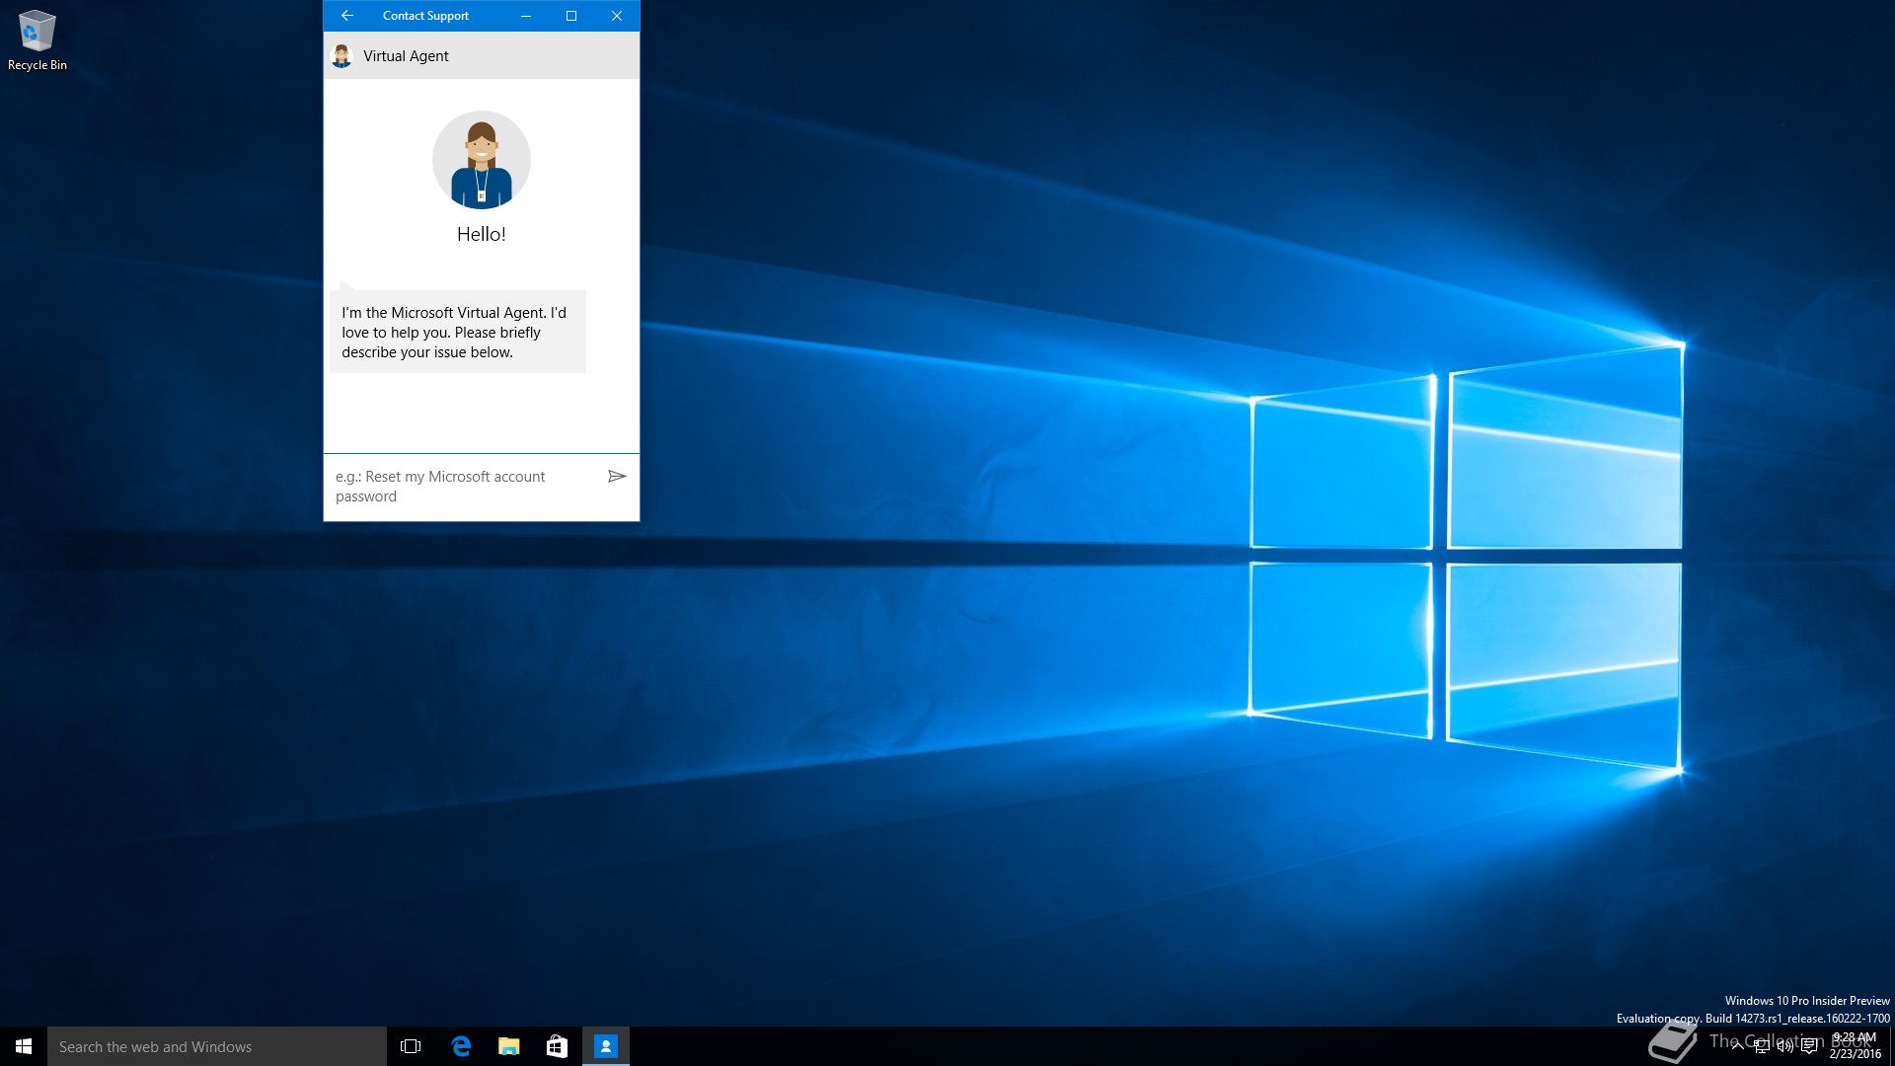Click the Contact Support taskbar button

click(605, 1046)
